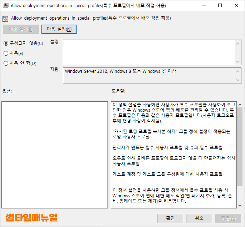Click help line about 캐시된 로밍 프로필 복사본 삭제
245x227 pixels.
(x=171, y=134)
